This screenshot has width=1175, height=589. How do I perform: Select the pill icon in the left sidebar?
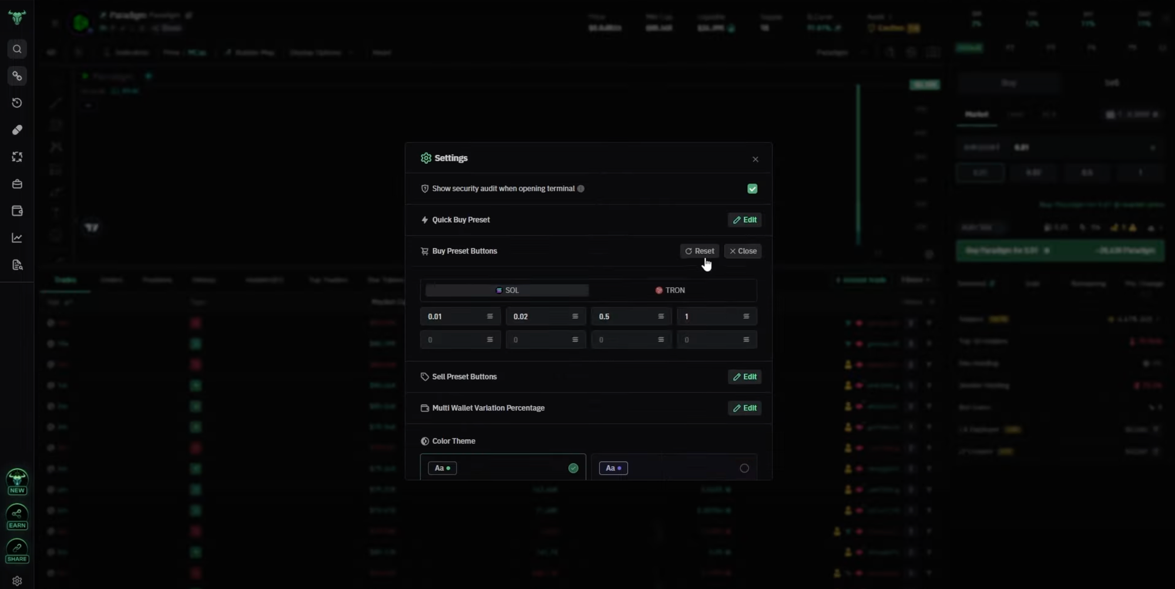coord(17,130)
